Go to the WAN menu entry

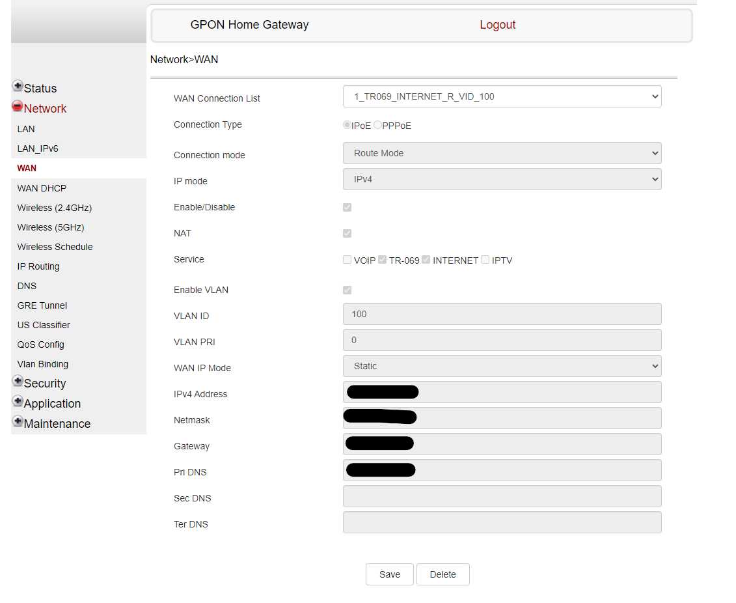point(27,168)
